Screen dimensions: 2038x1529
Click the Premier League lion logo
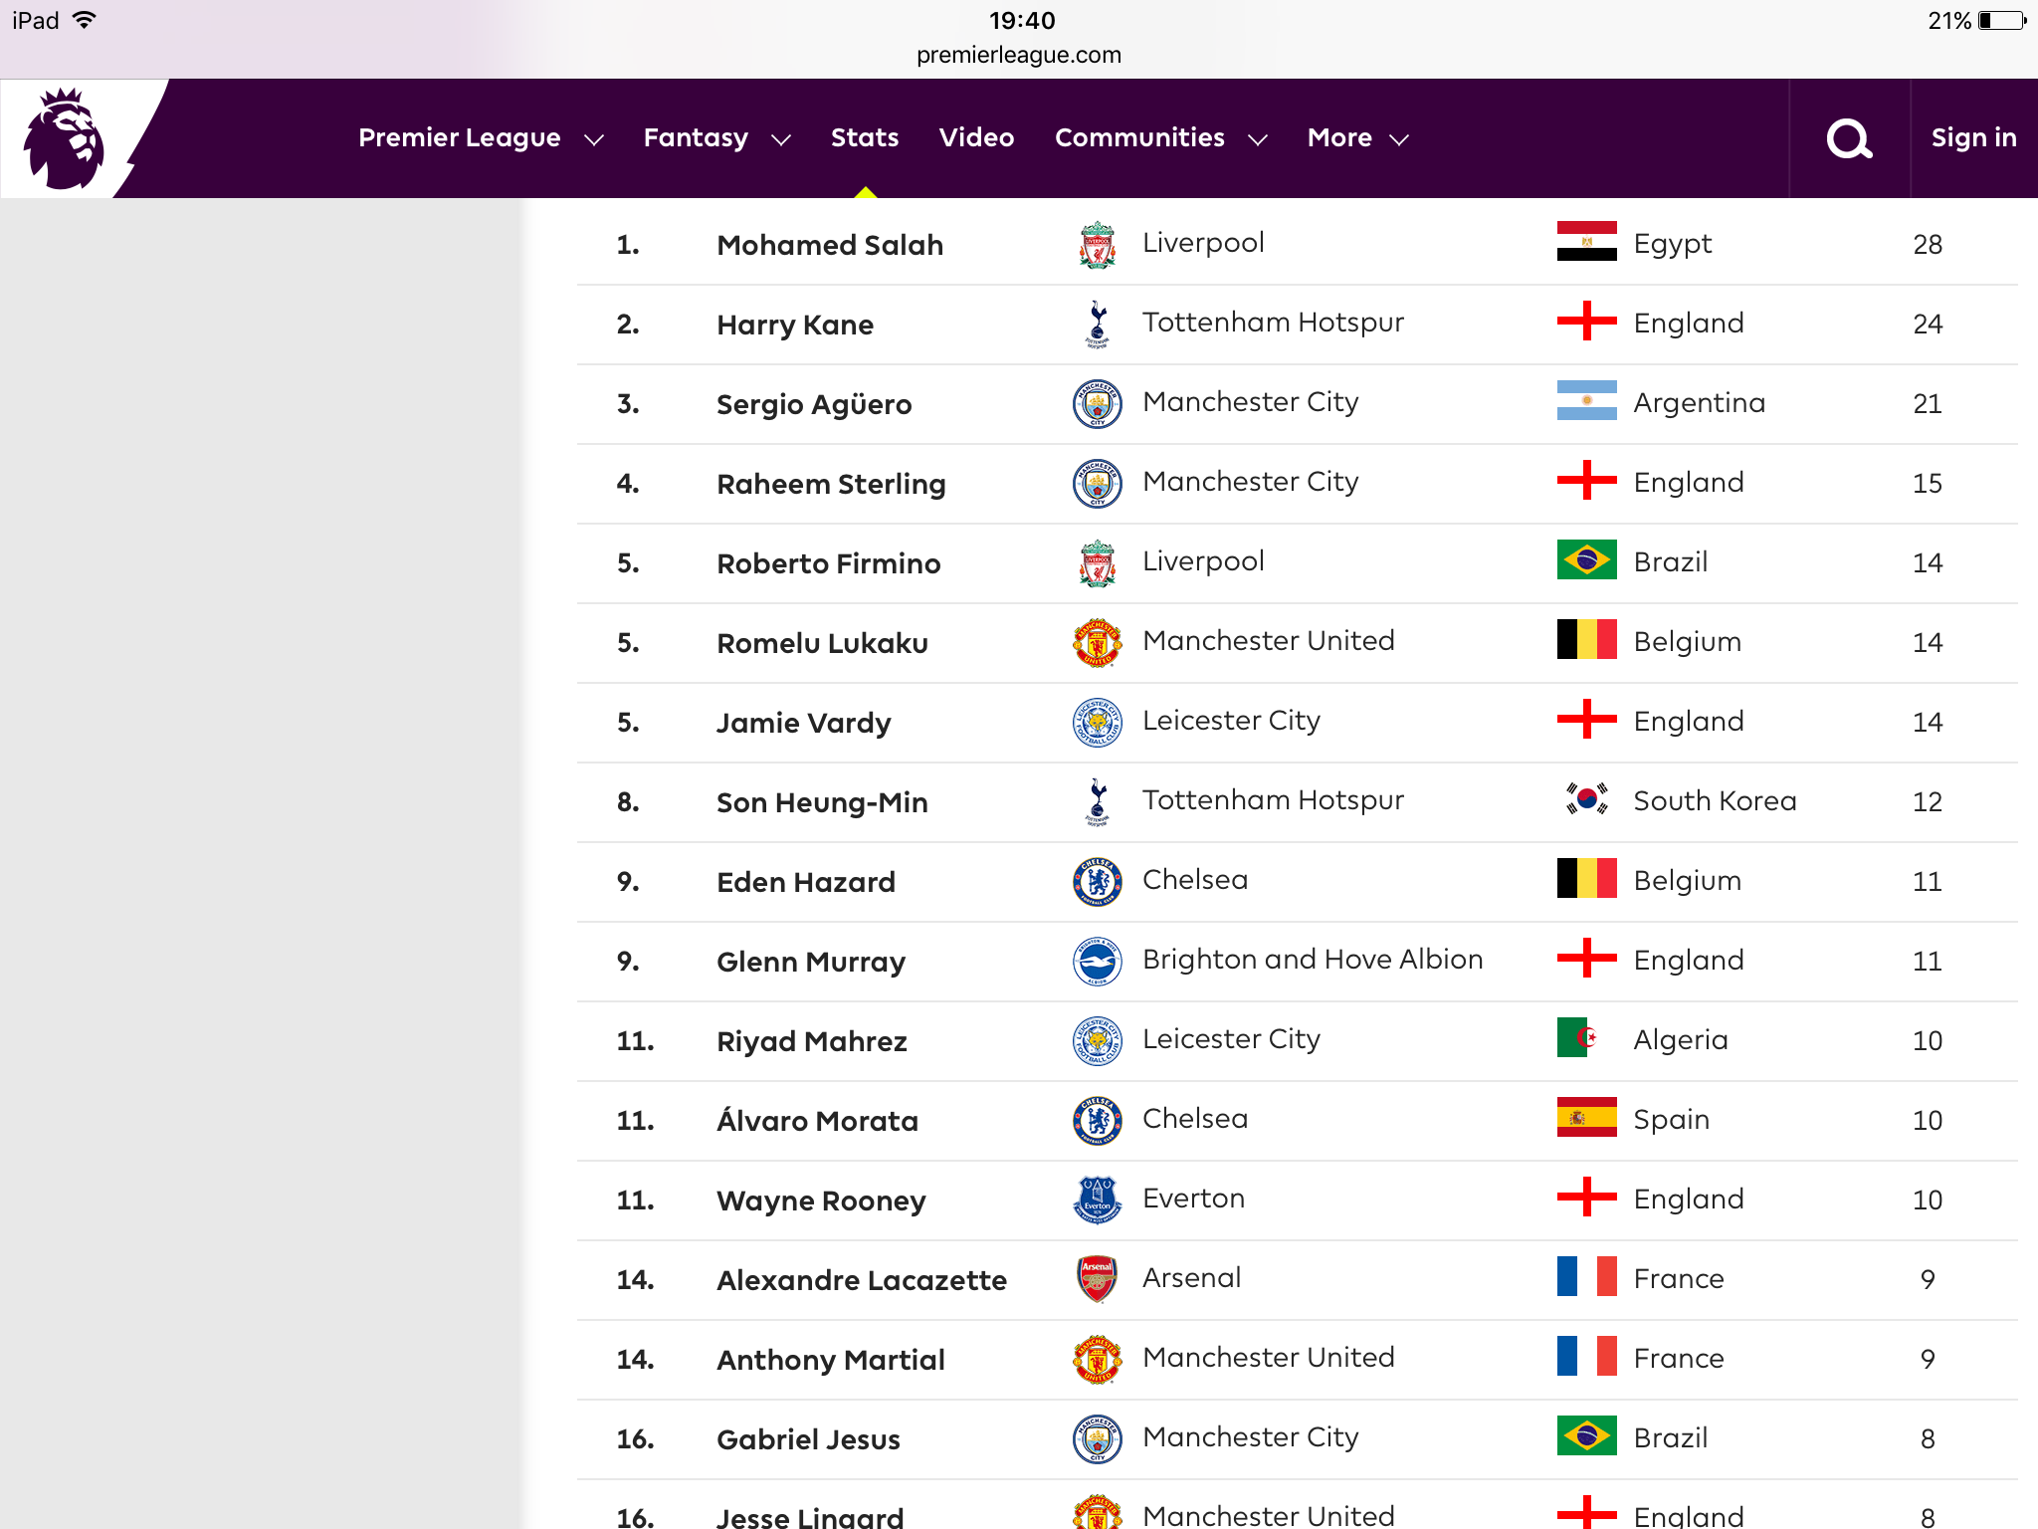tap(64, 138)
